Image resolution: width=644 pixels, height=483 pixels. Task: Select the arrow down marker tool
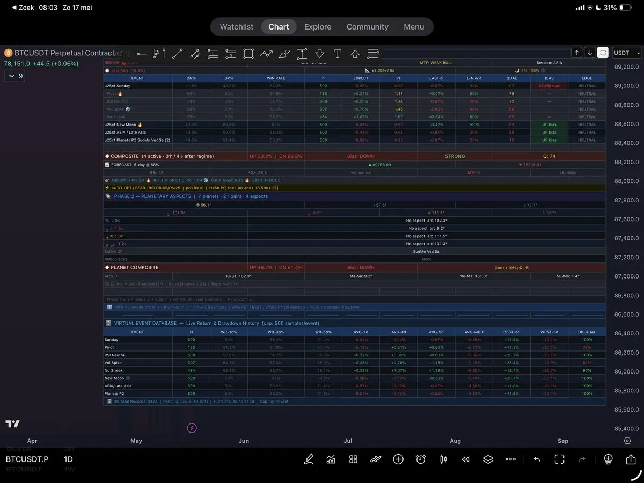pos(320,54)
